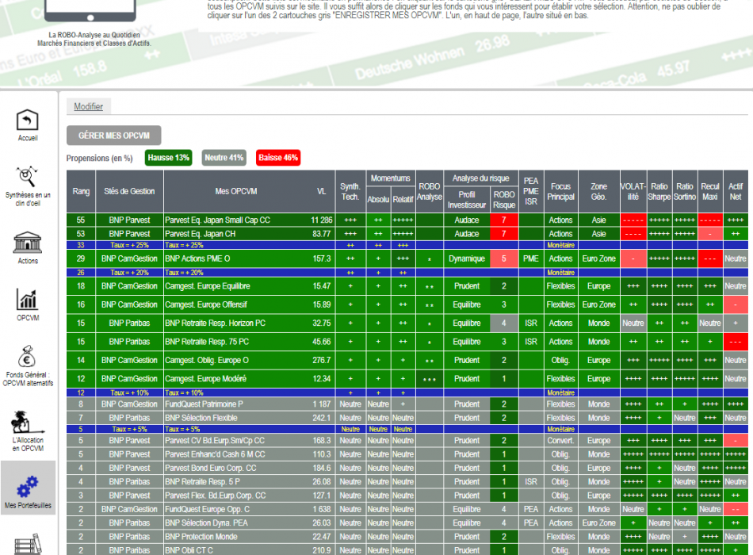Select FundQuest Patrimoine P fund

coord(204,404)
